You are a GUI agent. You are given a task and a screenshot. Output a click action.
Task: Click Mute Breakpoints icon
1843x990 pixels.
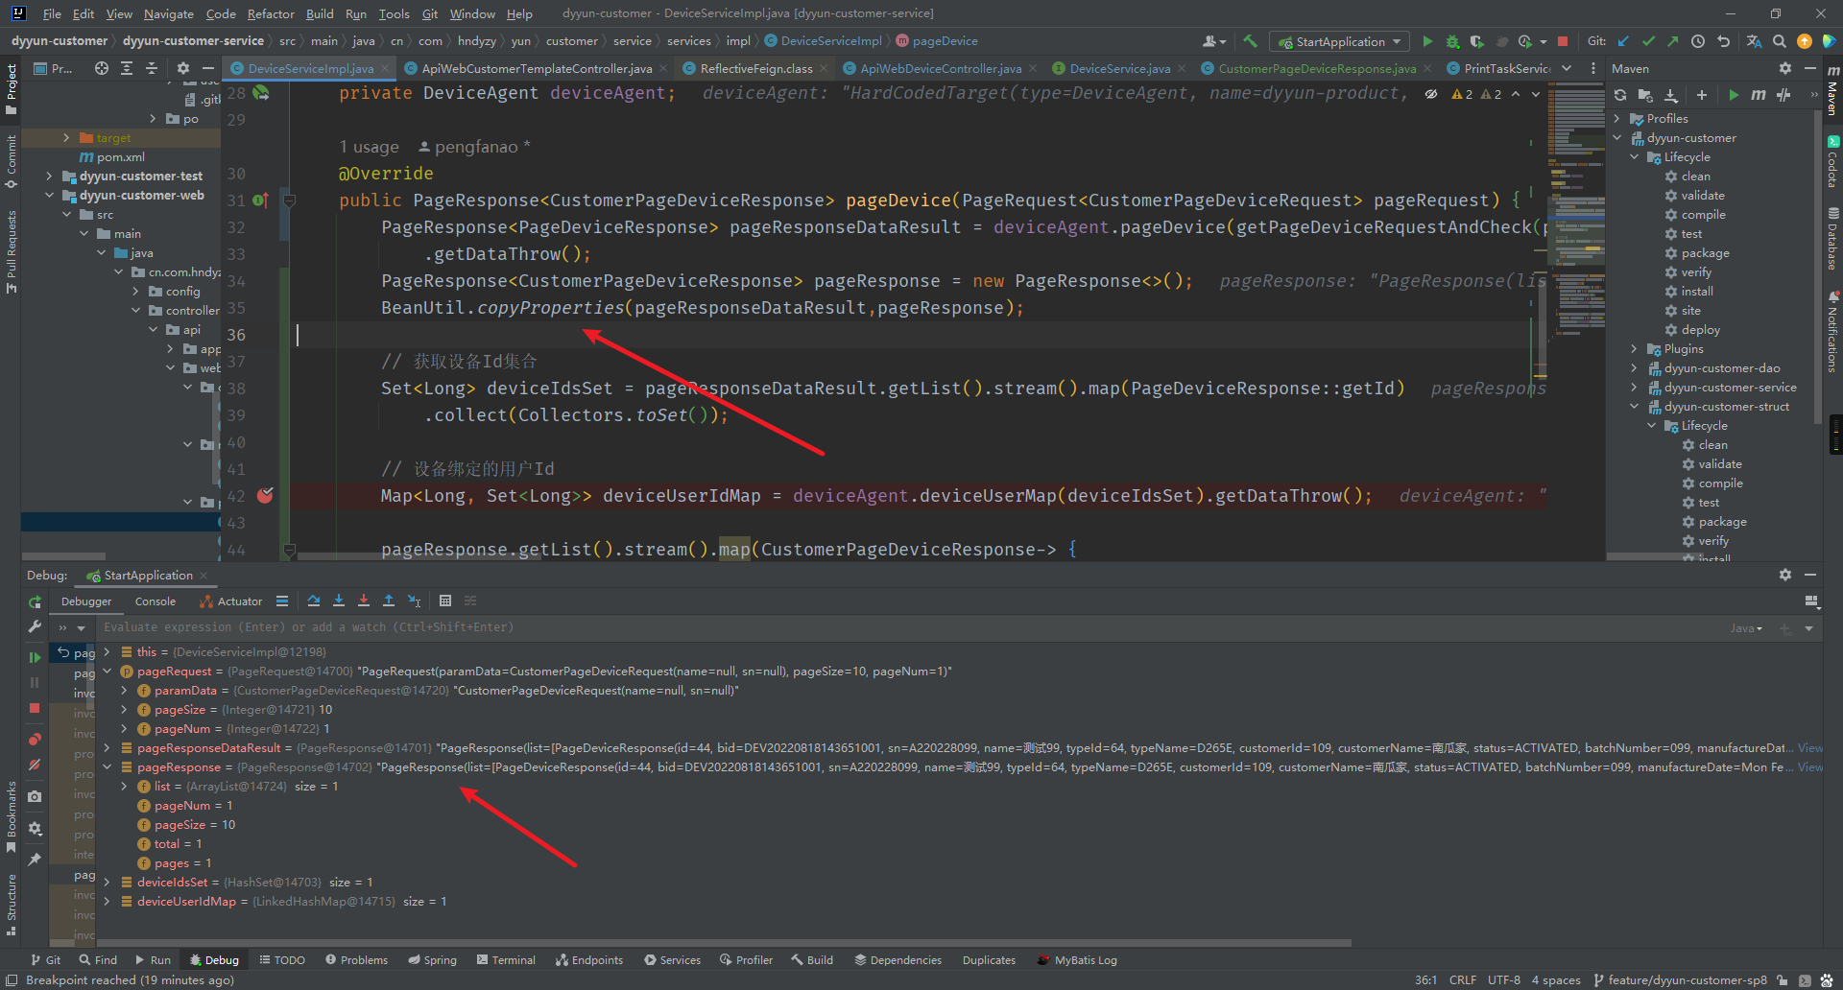[x=35, y=765]
